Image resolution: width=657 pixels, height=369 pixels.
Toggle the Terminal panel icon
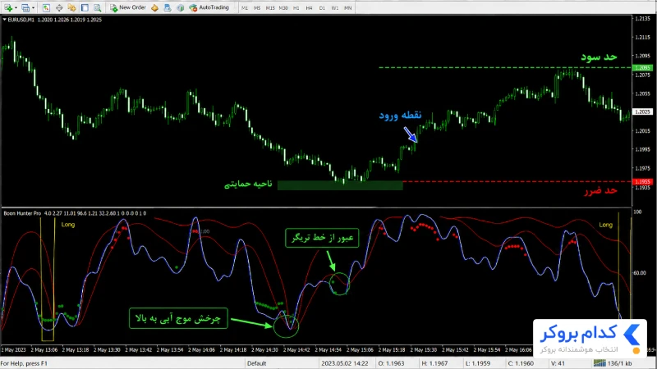[85, 7]
